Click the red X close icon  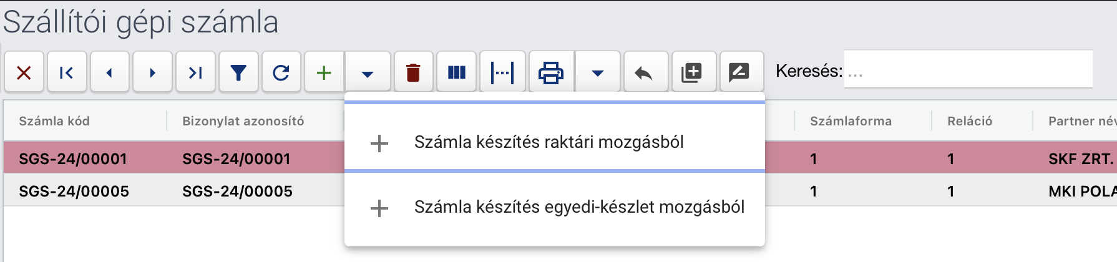pyautogui.click(x=24, y=72)
